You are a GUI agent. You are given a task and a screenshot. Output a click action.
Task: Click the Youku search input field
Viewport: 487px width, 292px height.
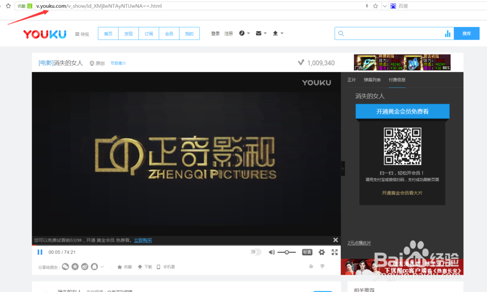[x=394, y=34]
